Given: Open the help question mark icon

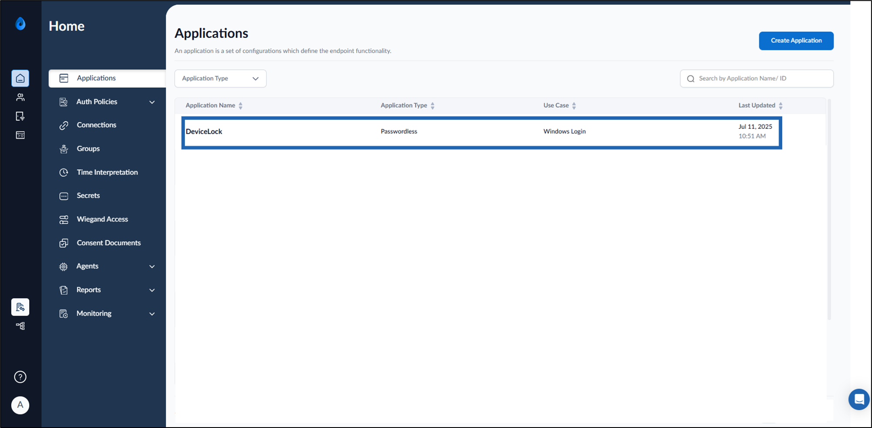Looking at the screenshot, I should click(x=20, y=377).
